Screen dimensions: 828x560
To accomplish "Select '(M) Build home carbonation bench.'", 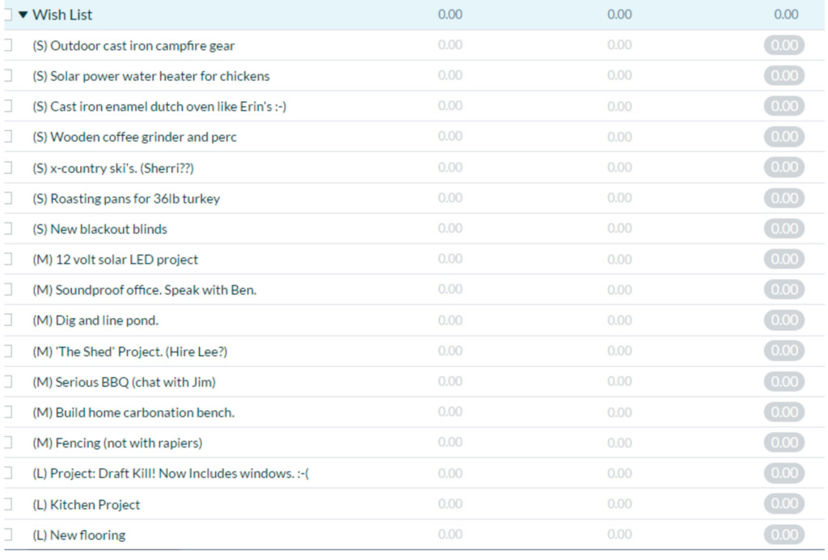I will click(133, 413).
